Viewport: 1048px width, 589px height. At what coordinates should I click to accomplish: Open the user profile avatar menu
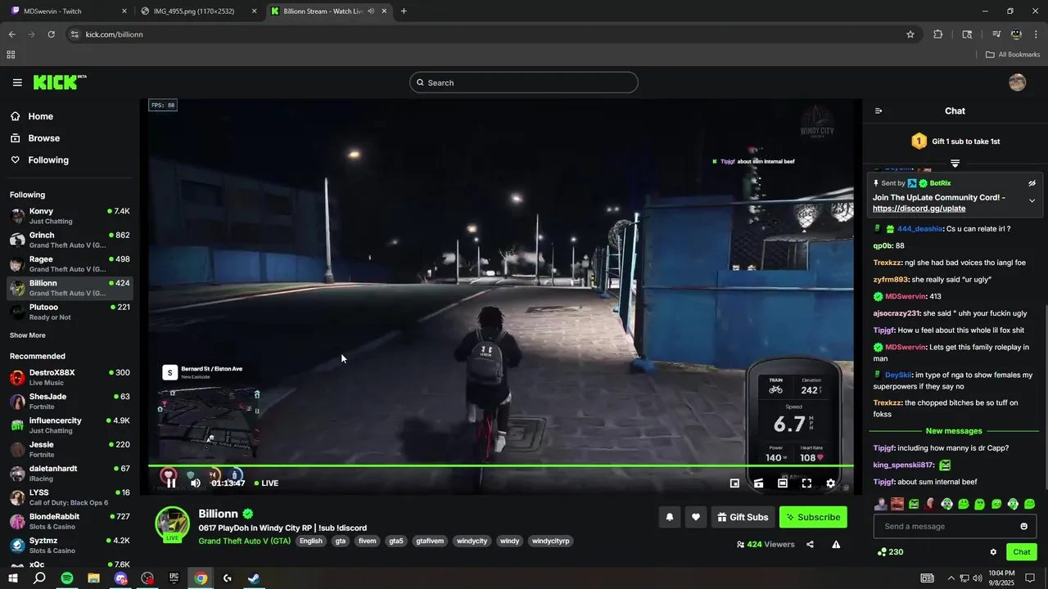(x=1017, y=83)
